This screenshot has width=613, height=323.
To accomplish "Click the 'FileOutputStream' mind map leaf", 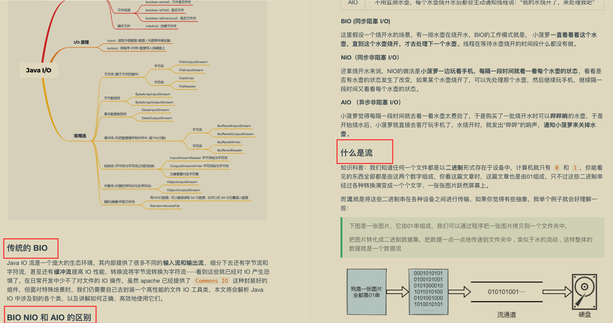I will coord(193,62).
